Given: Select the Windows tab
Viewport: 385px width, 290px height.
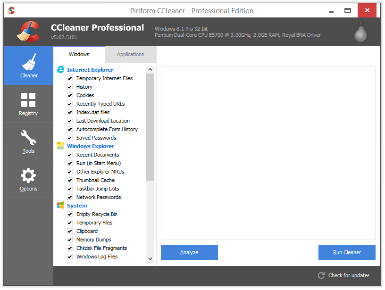Looking at the screenshot, I should click(79, 54).
